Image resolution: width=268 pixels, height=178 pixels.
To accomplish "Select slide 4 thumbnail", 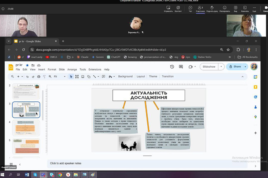I will coord(26,128).
